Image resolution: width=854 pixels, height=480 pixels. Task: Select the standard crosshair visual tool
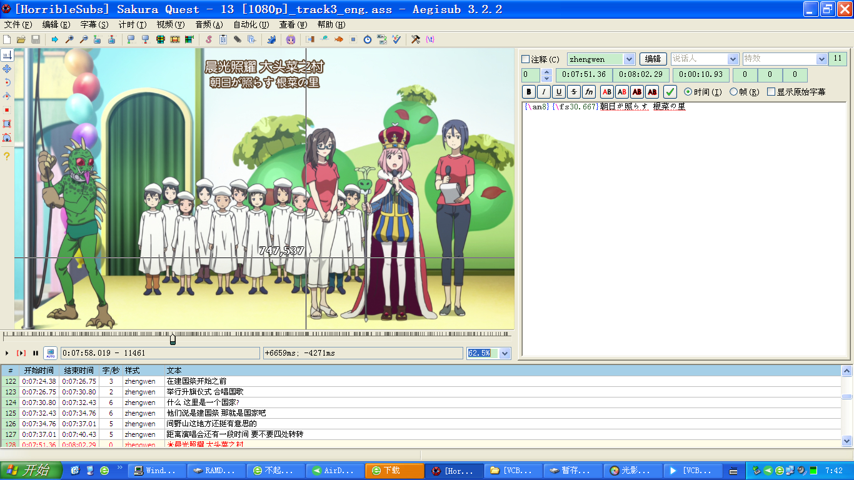pyautogui.click(x=7, y=55)
